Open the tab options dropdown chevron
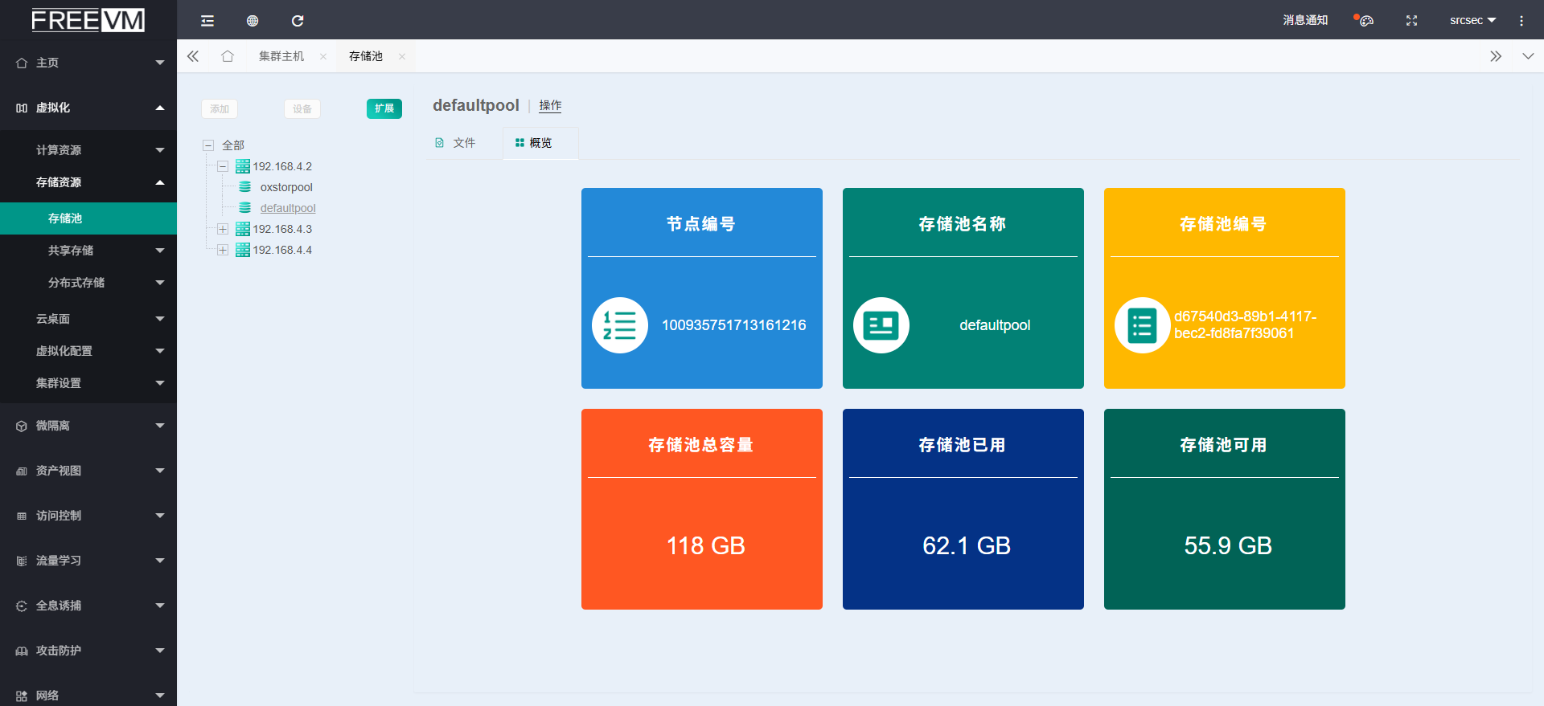The width and height of the screenshot is (1544, 706). 1528,56
